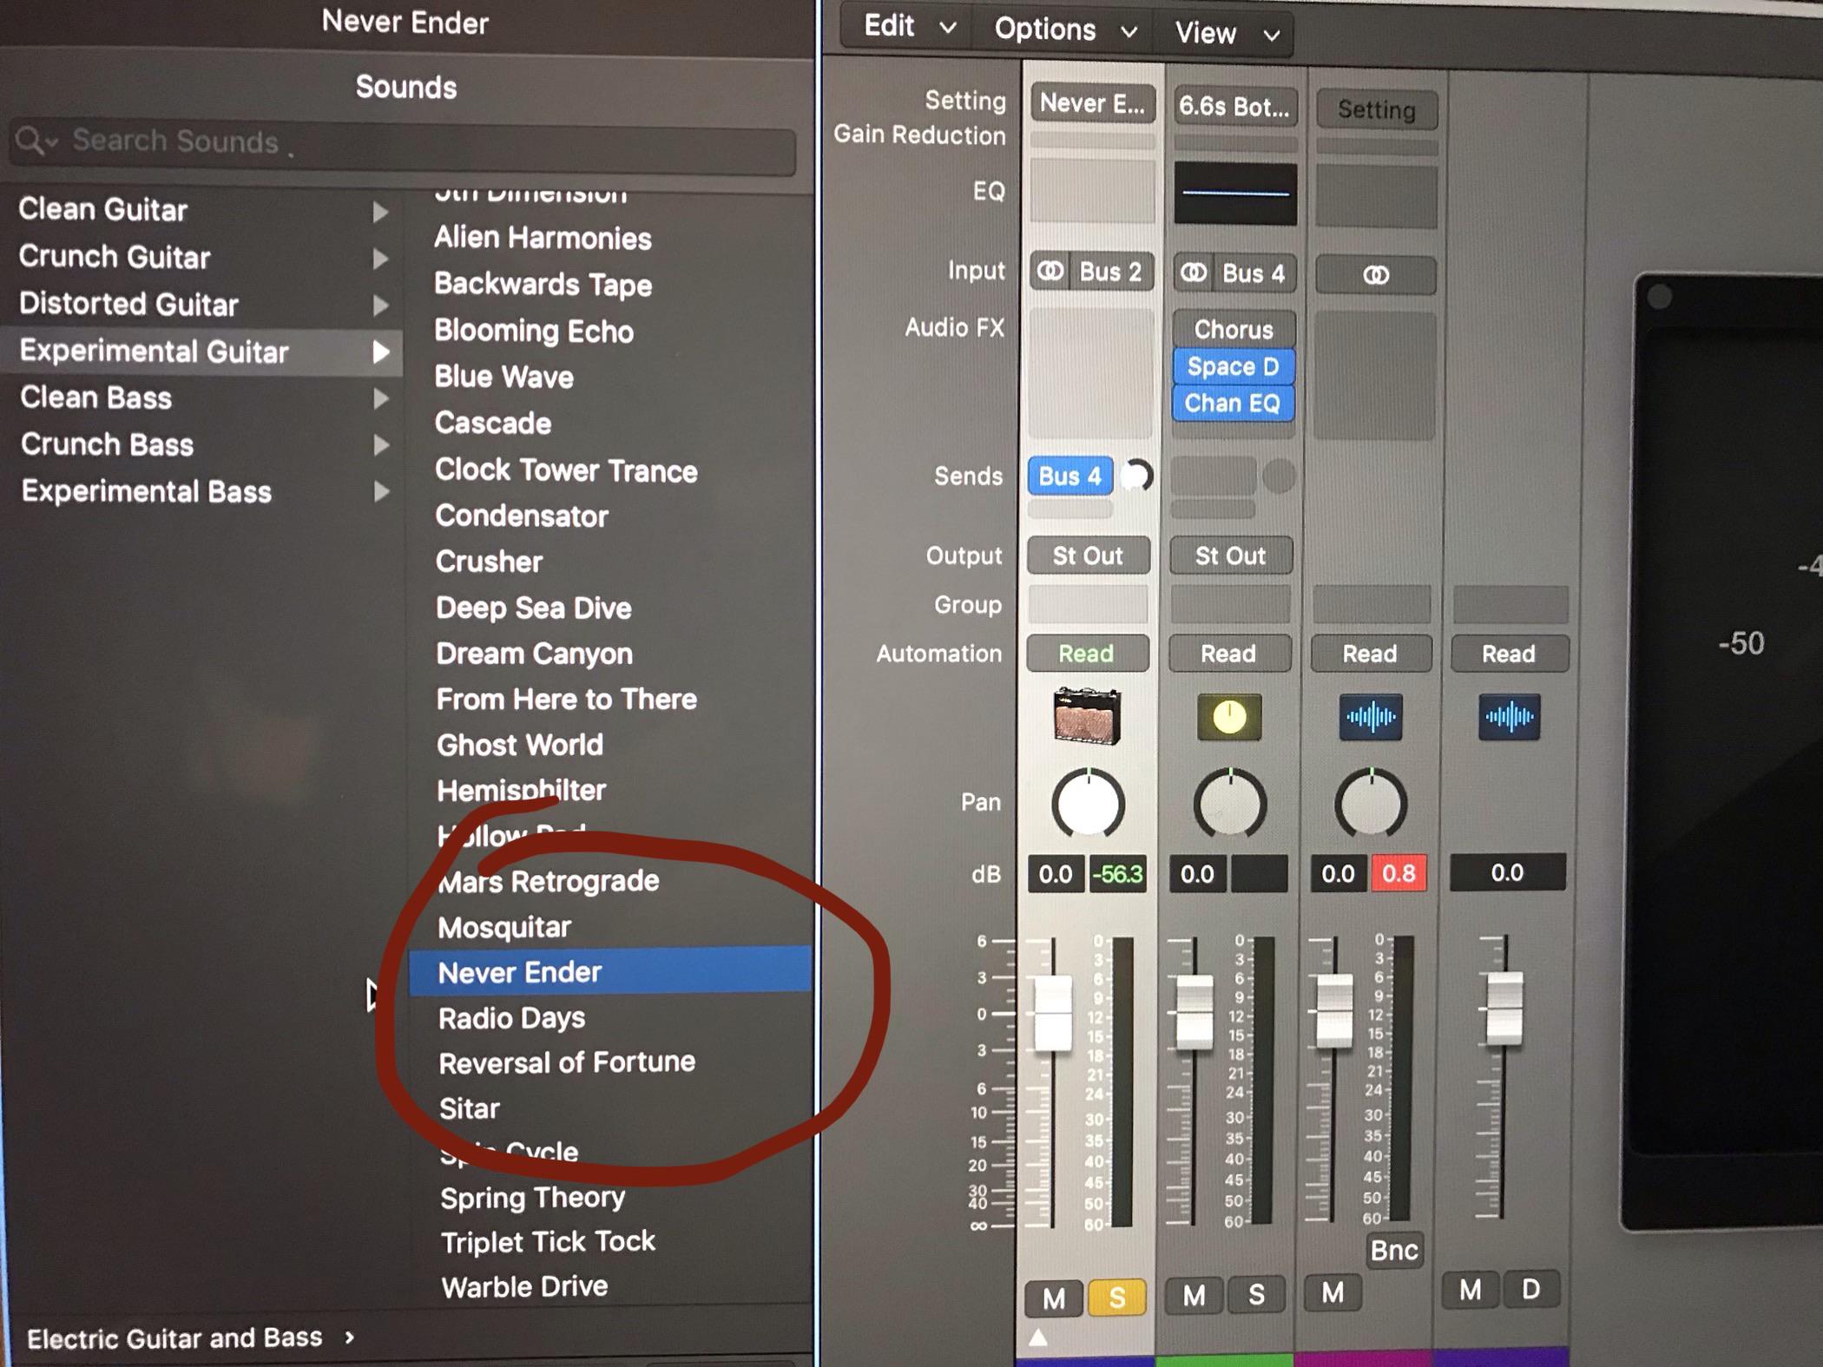The width and height of the screenshot is (1823, 1367).
Task: Click St Out output on the aux strip
Action: coord(1230,555)
